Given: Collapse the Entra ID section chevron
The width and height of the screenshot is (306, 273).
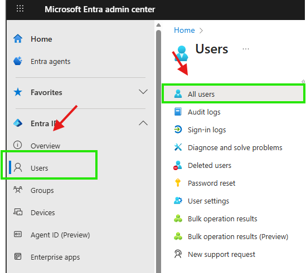Looking at the screenshot, I should [143, 123].
